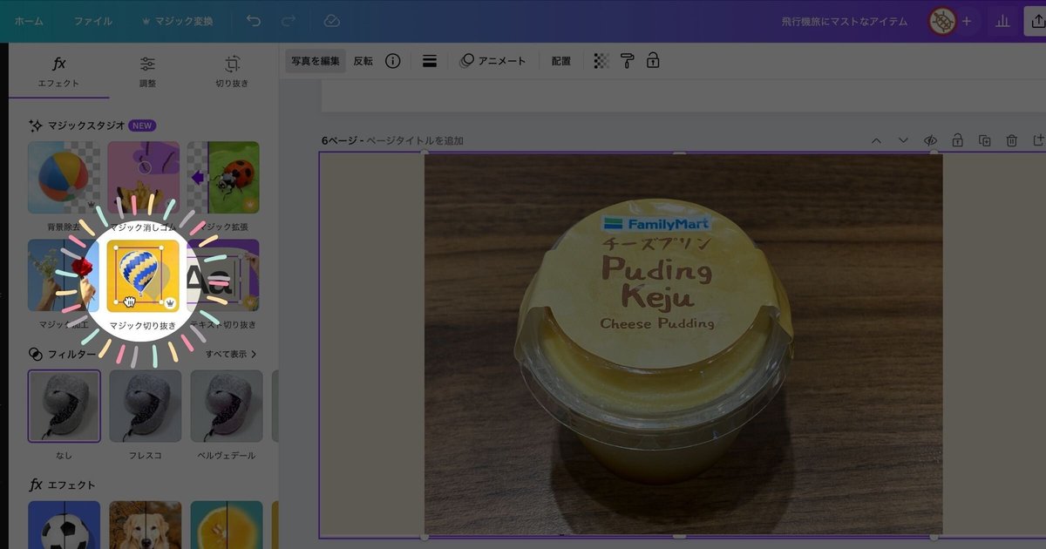Viewport: 1046px width, 549px height.
Task: Select the マジック拡張 ladybug thumbnail
Action: (223, 178)
